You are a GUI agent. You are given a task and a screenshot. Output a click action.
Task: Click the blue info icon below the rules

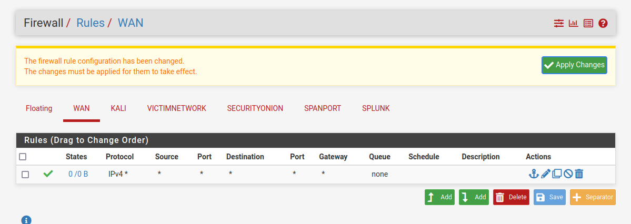pos(26,220)
